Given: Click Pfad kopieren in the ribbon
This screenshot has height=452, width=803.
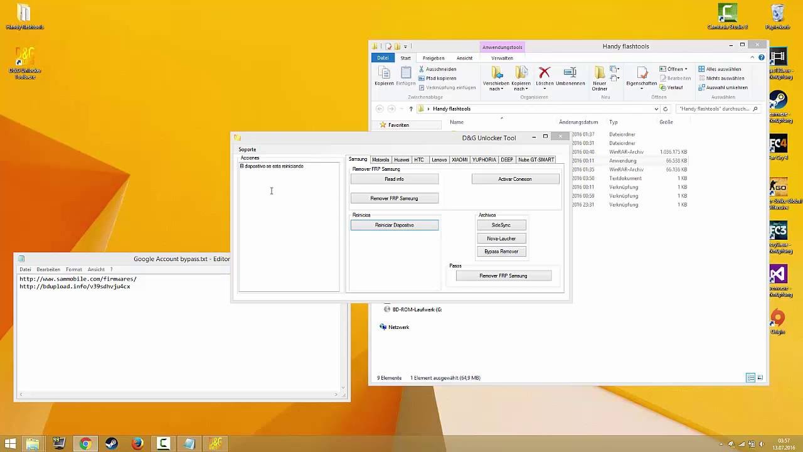Looking at the screenshot, I should [437, 78].
